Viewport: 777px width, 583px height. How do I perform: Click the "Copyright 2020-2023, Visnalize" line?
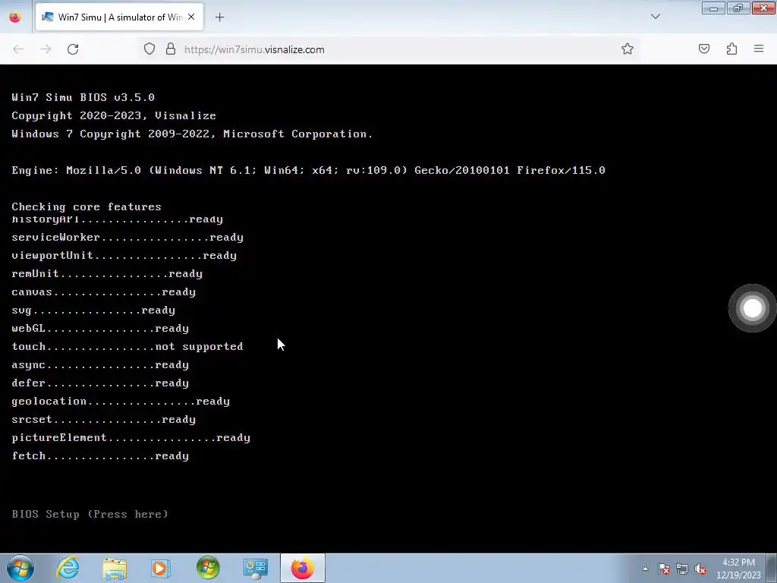point(114,115)
